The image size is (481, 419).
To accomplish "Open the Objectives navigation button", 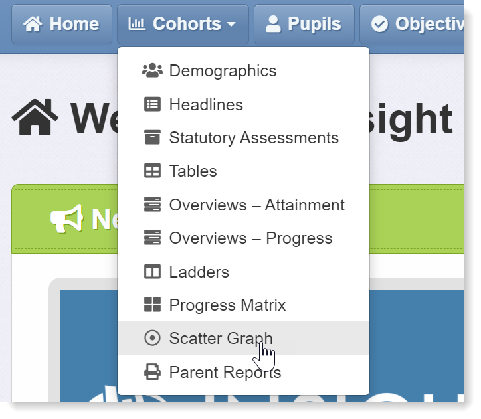I will click(x=412, y=24).
